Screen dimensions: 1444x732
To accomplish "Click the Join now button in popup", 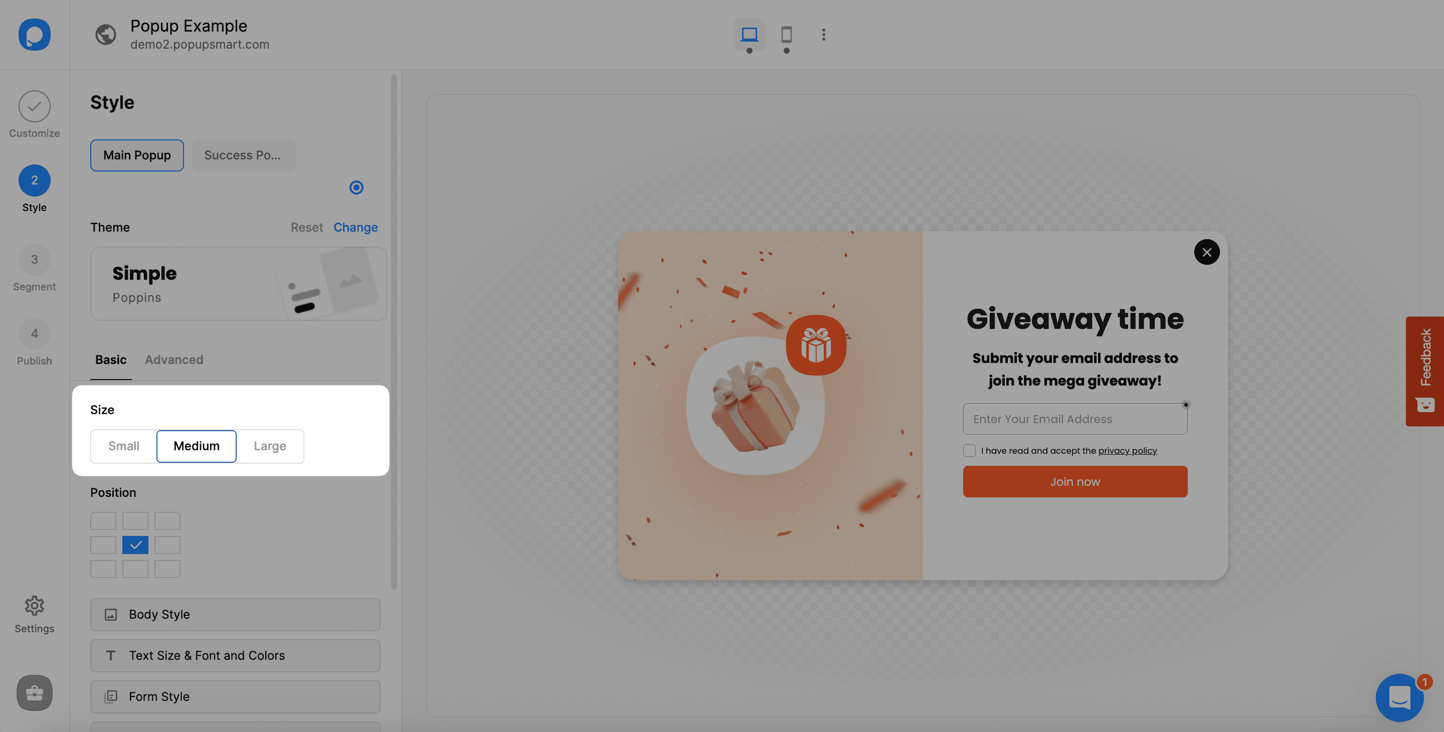I will (x=1074, y=482).
